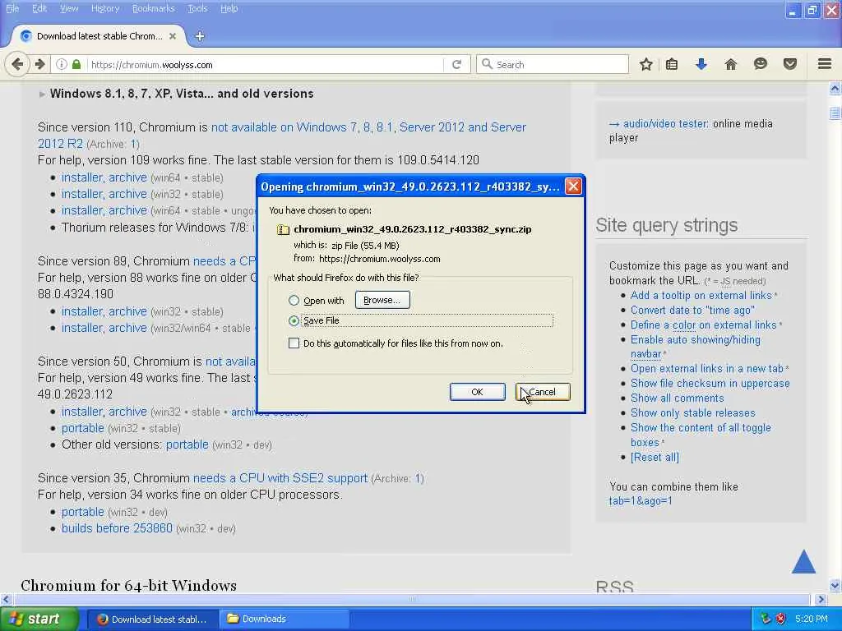
Task: Open Convert date to "time ago" link
Action: coord(692,310)
